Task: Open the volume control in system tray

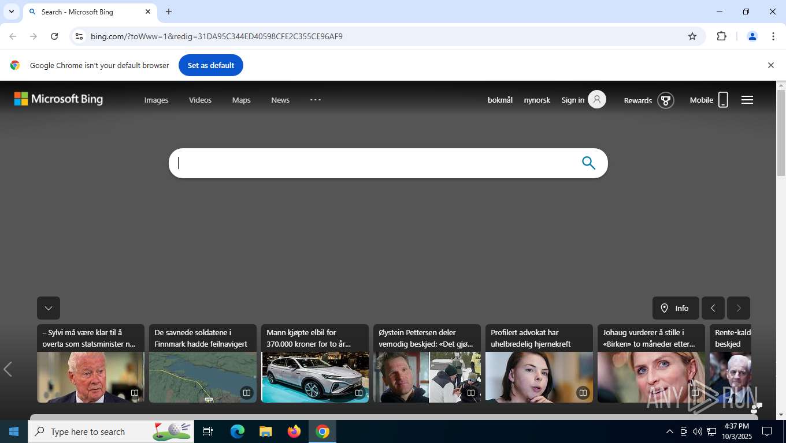Action: click(x=698, y=431)
